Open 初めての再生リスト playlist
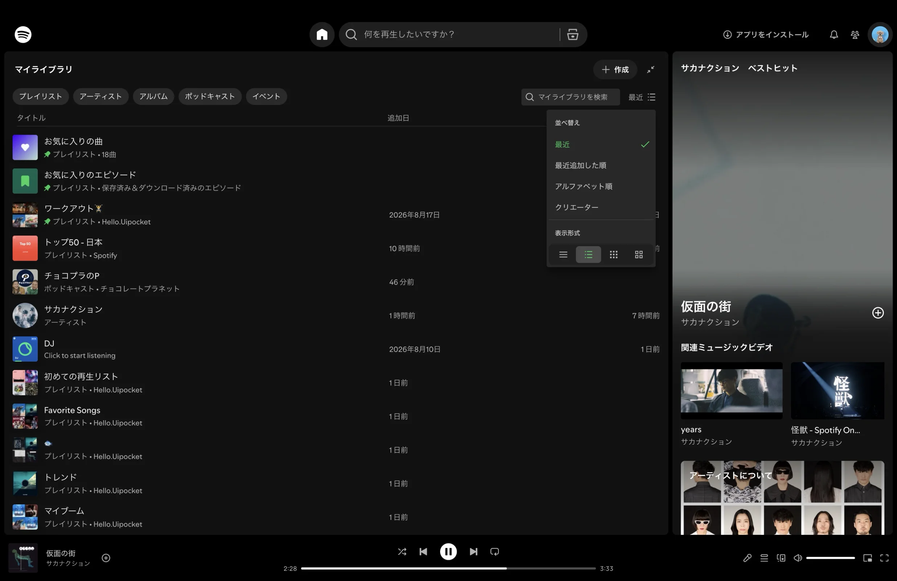The image size is (897, 581). tap(336, 383)
